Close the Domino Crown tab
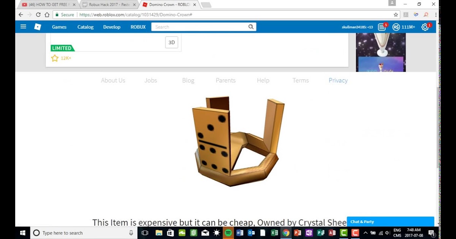Image resolution: width=456 pixels, height=239 pixels. (195, 5)
